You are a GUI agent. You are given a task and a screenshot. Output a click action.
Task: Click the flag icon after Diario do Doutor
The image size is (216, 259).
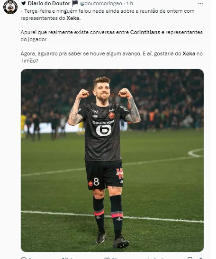[x=75, y=3]
